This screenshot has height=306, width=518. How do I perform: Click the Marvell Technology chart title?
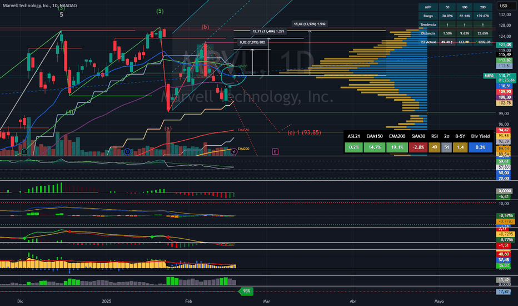(x=39, y=6)
